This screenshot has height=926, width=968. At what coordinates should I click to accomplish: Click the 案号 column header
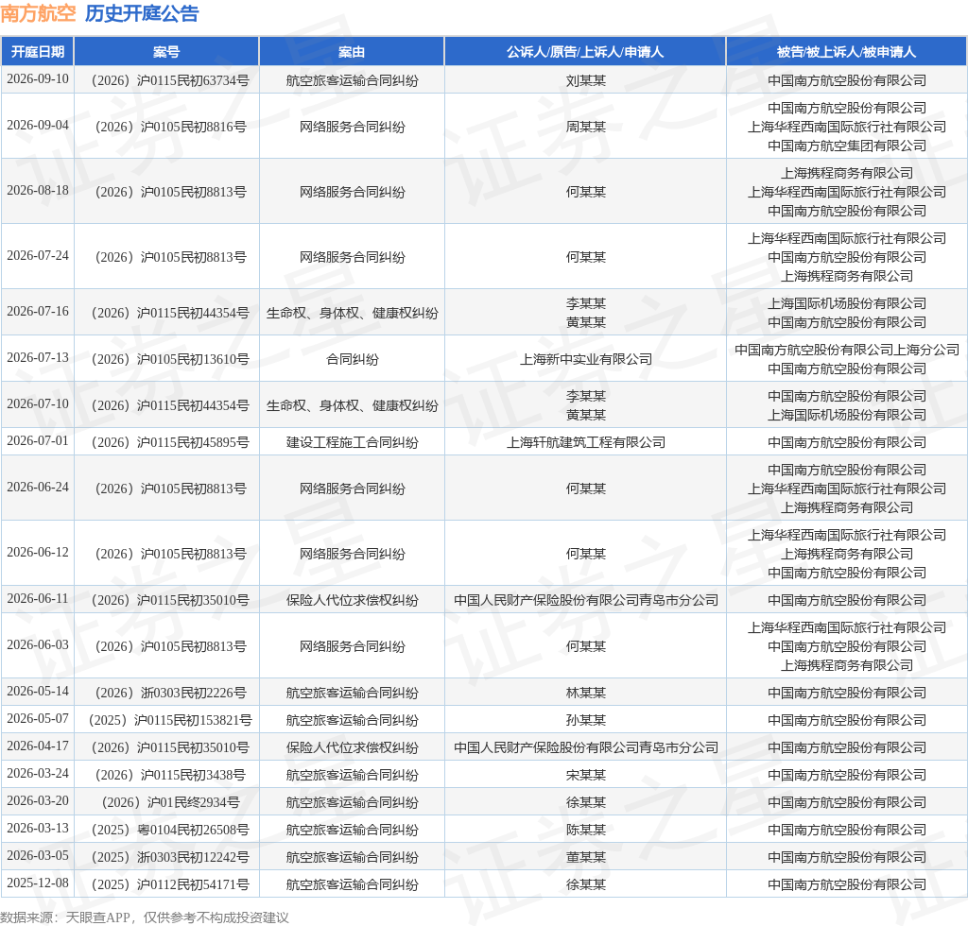click(166, 52)
